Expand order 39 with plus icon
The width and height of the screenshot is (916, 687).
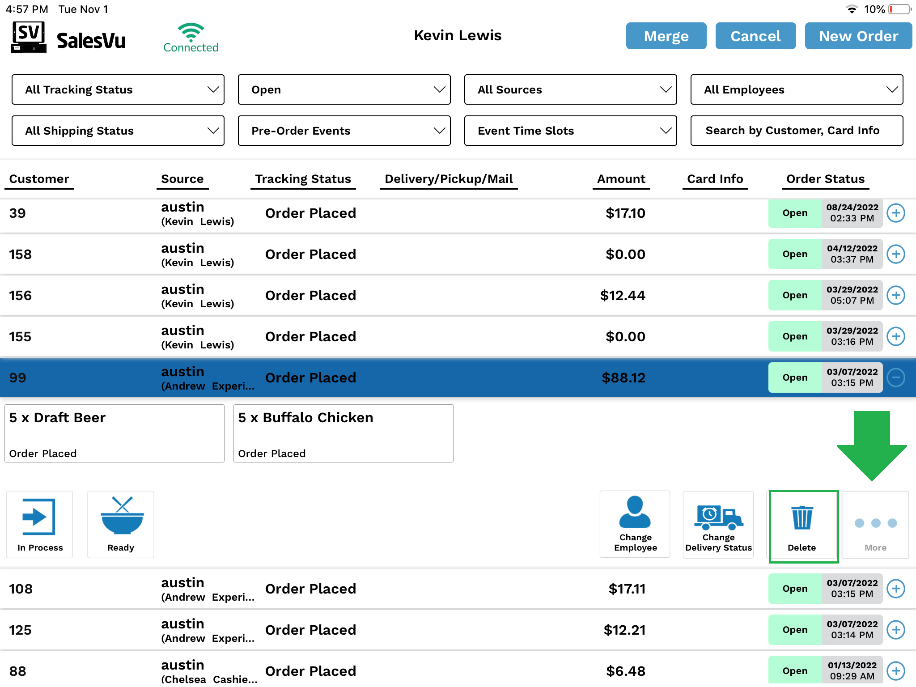point(896,213)
